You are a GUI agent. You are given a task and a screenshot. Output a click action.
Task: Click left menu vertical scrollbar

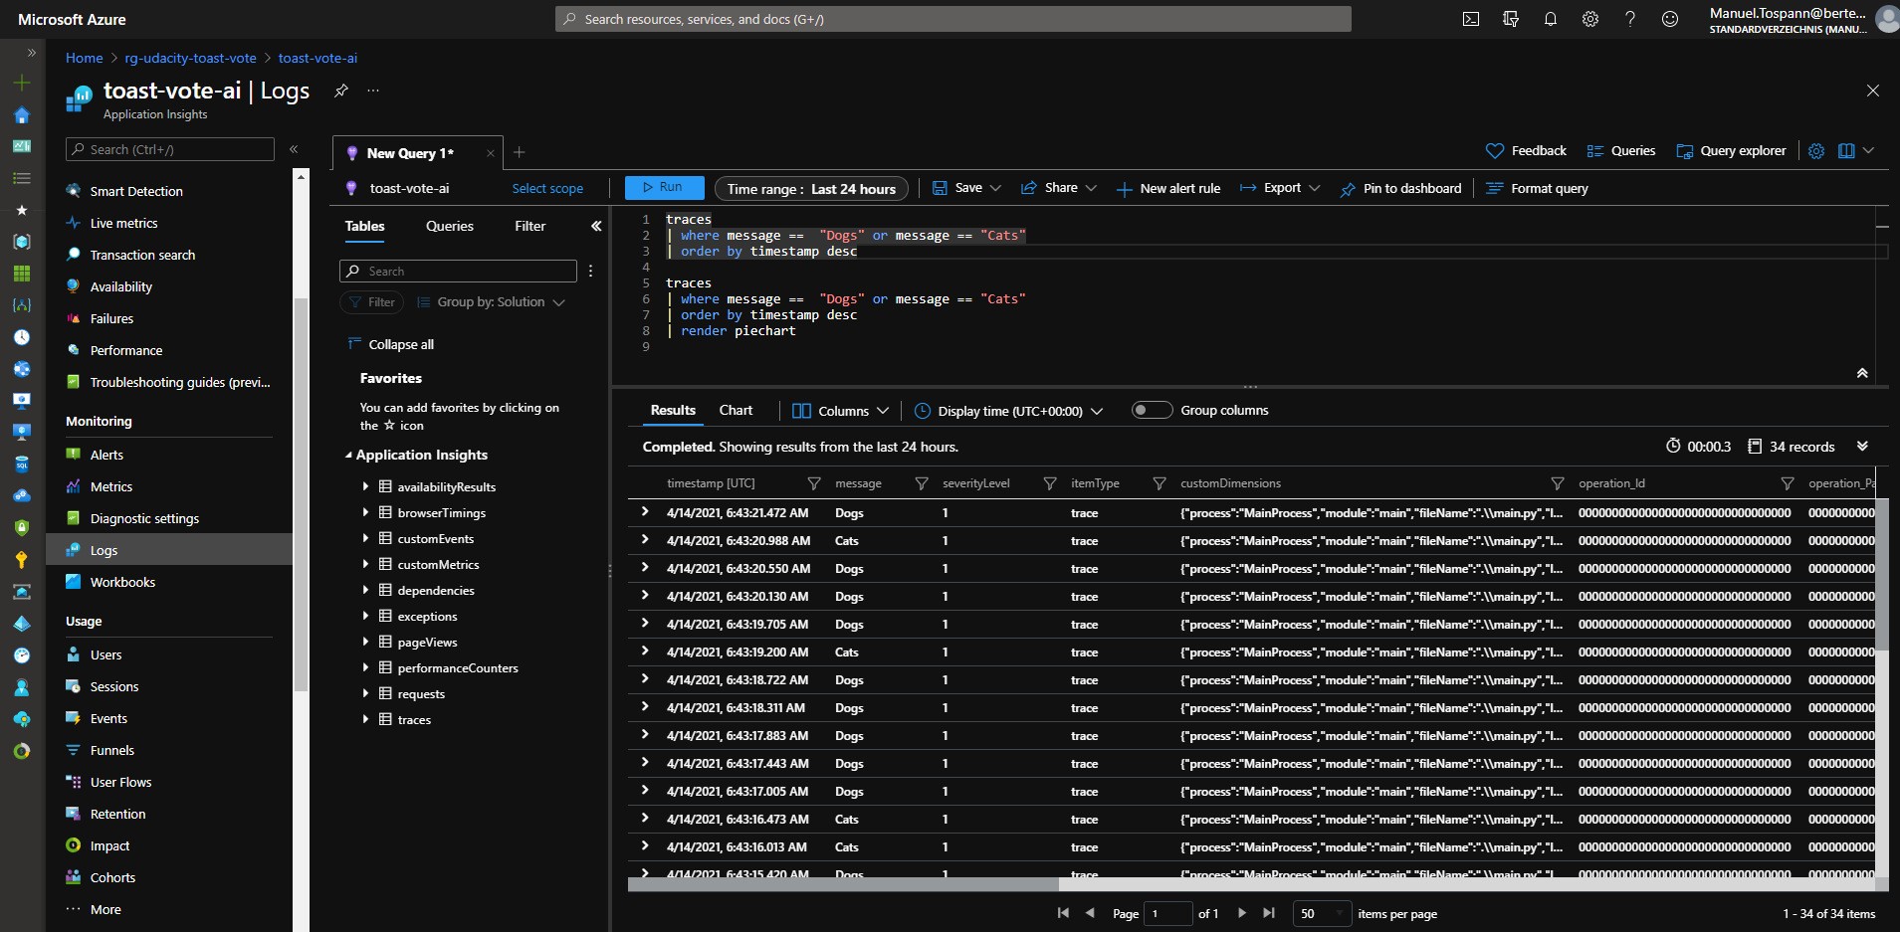point(301,494)
